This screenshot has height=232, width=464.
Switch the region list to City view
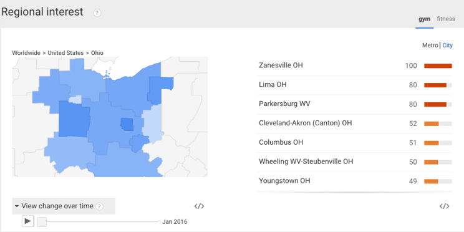pos(447,46)
